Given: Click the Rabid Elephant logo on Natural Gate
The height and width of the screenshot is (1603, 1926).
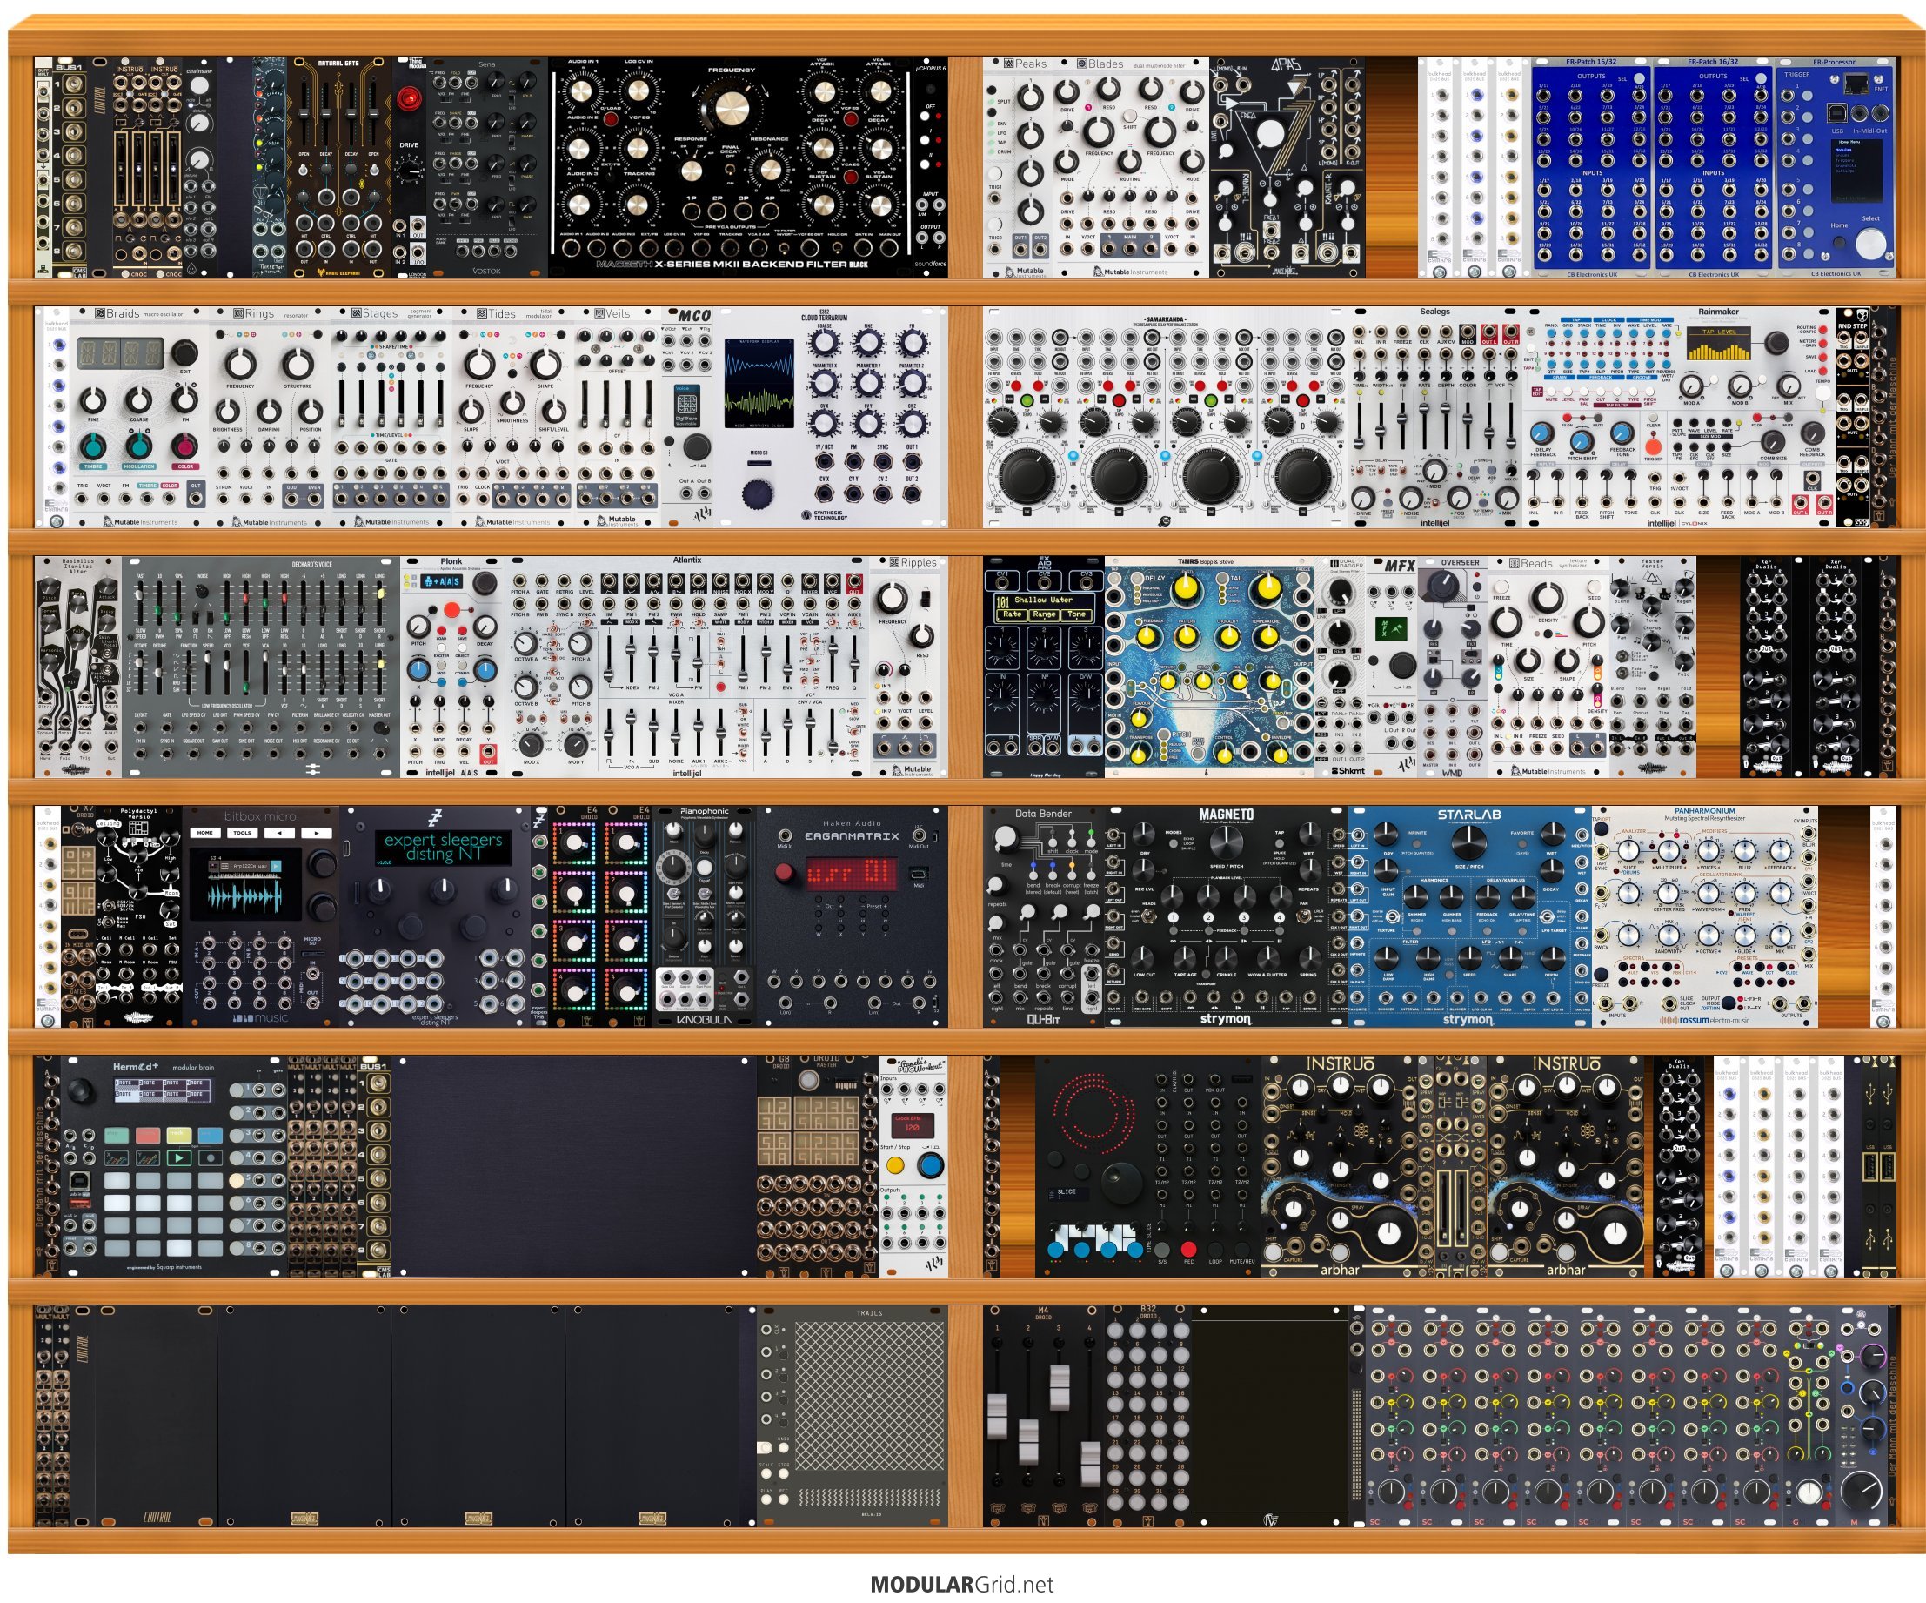Looking at the screenshot, I should (338, 272).
